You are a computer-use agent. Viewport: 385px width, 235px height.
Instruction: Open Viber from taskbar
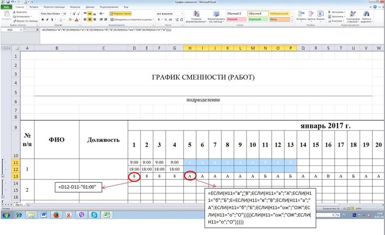tap(82, 215)
